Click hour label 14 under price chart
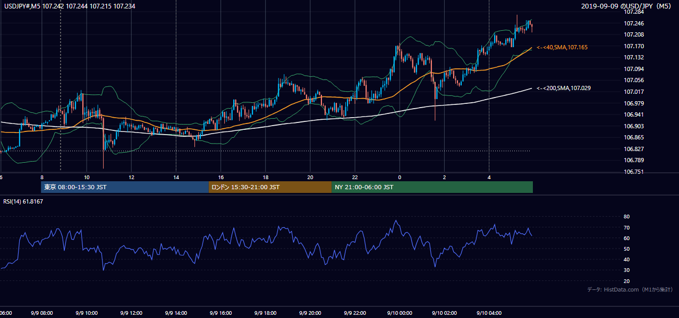 (x=176, y=177)
